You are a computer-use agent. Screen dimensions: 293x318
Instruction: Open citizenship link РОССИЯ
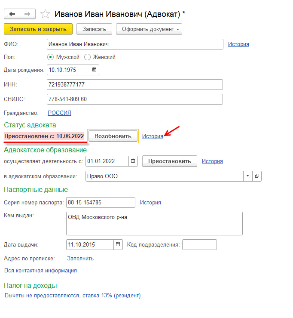click(59, 113)
